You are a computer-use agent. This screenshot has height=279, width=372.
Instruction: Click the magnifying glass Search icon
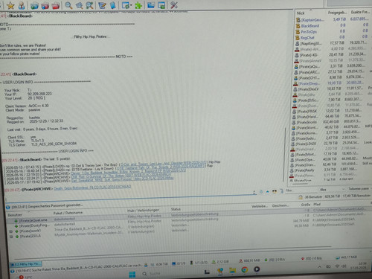[x=68, y=5]
